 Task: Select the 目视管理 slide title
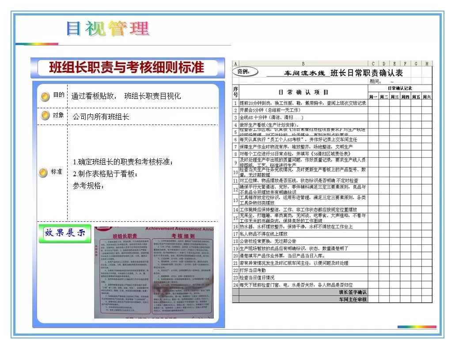pyautogui.click(x=108, y=28)
